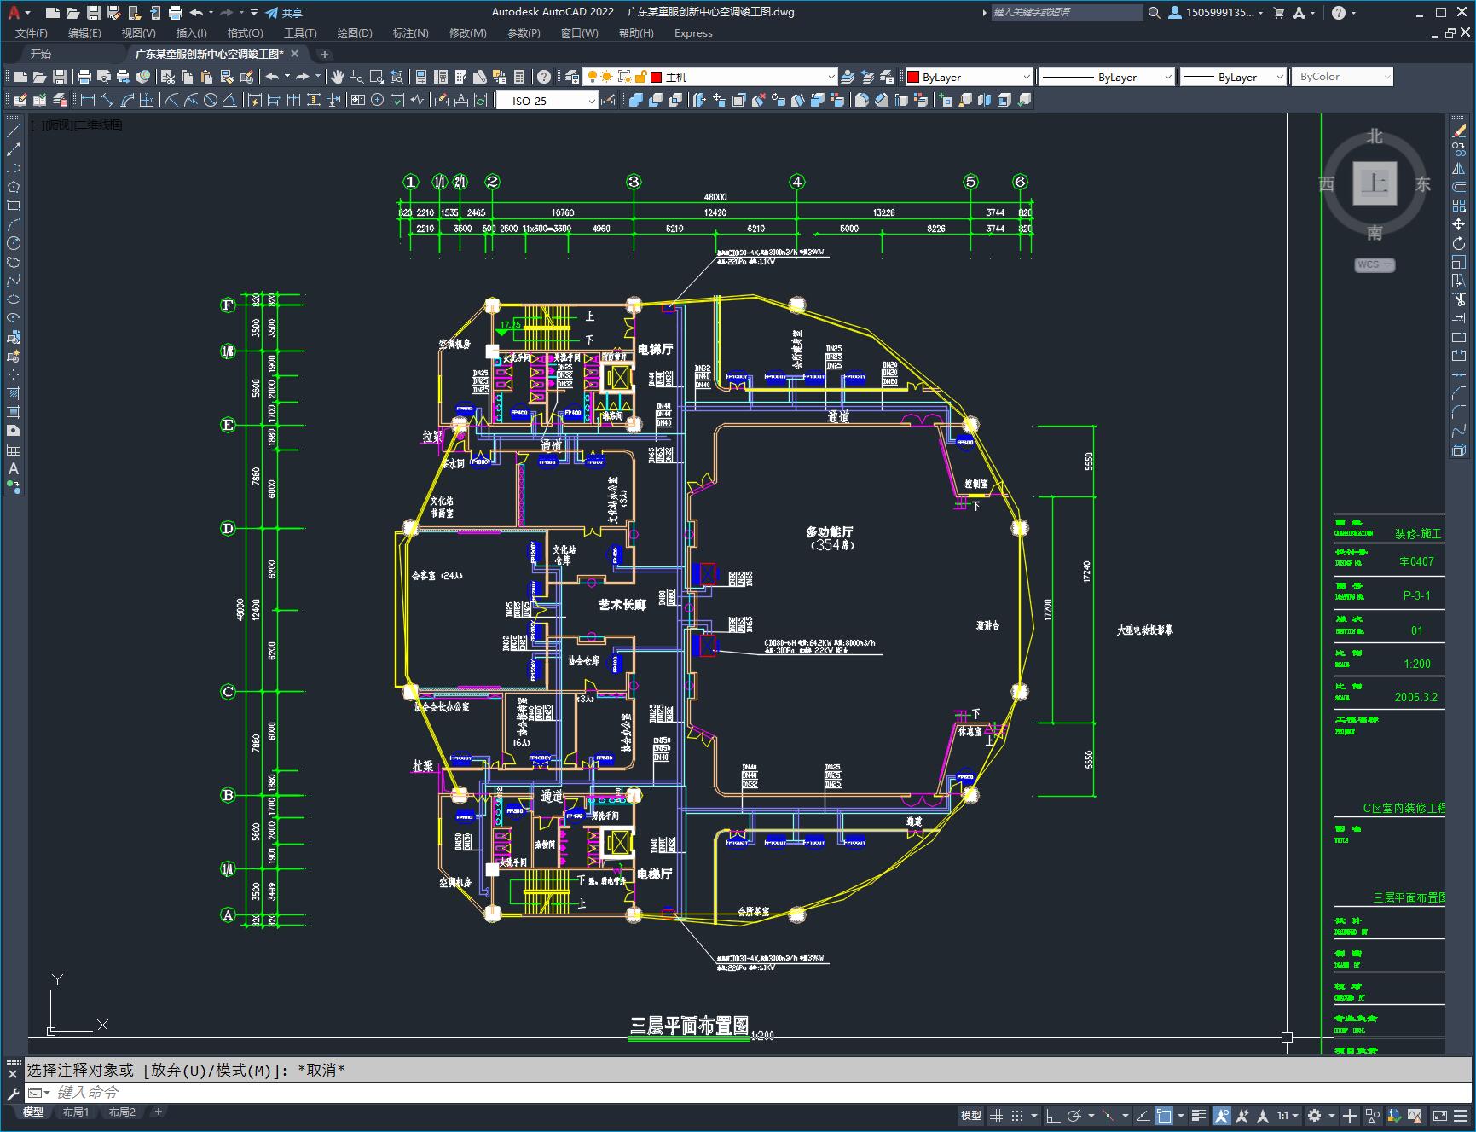This screenshot has width=1476, height=1132.
Task: Click the new drawing tab plus button
Action: [x=324, y=54]
